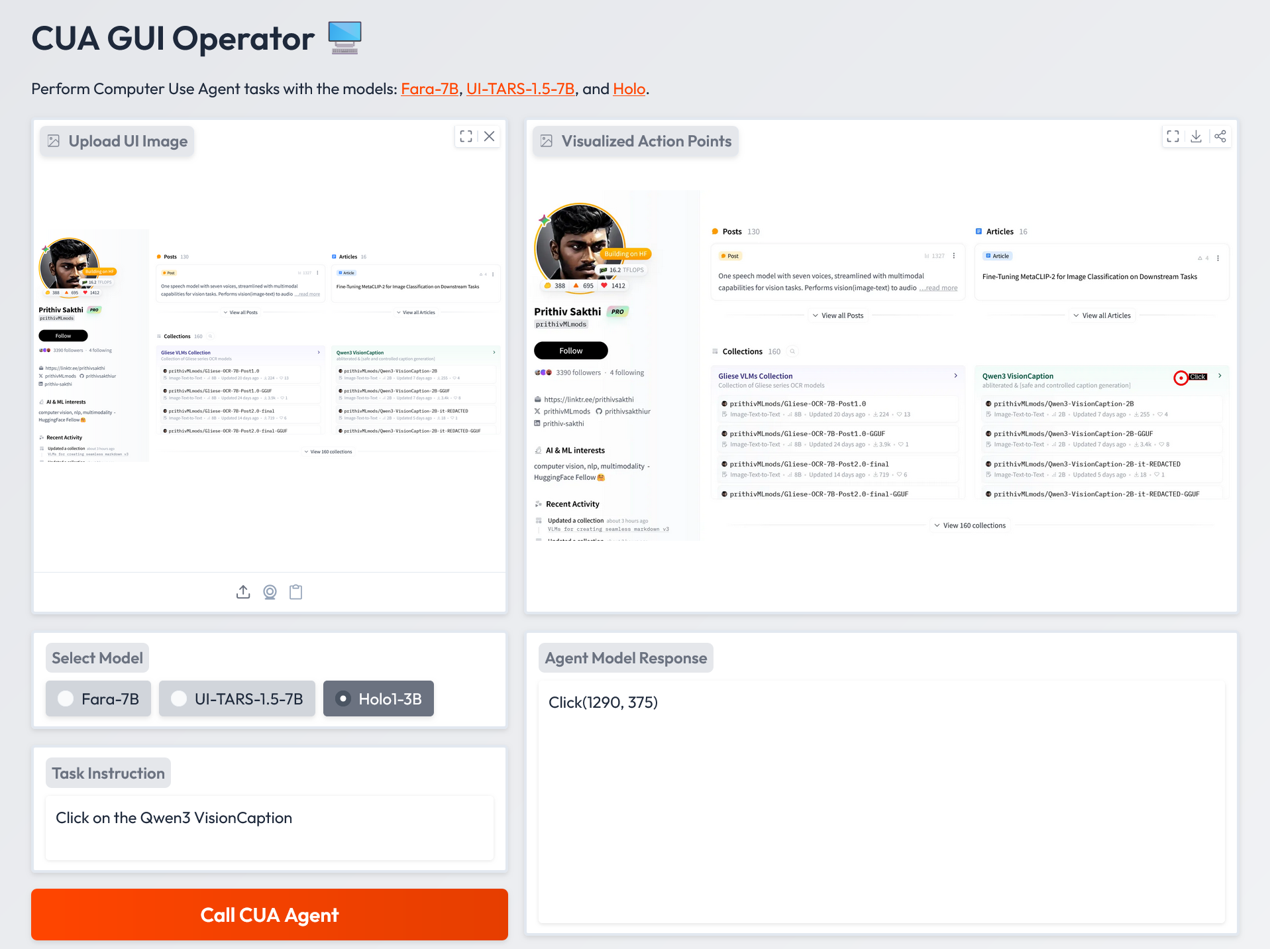This screenshot has height=949, width=1270.
Task: Expand View all Articles in the output image
Action: [1102, 315]
